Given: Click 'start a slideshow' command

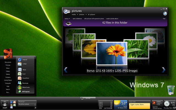Looking at the screenshot, I should pyautogui.click(x=77, y=19).
